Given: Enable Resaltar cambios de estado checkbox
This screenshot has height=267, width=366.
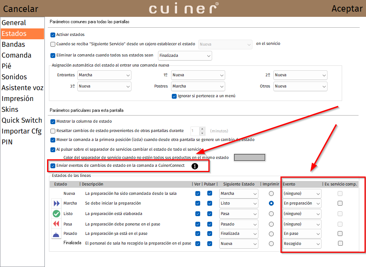Looking at the screenshot, I should [53, 131].
